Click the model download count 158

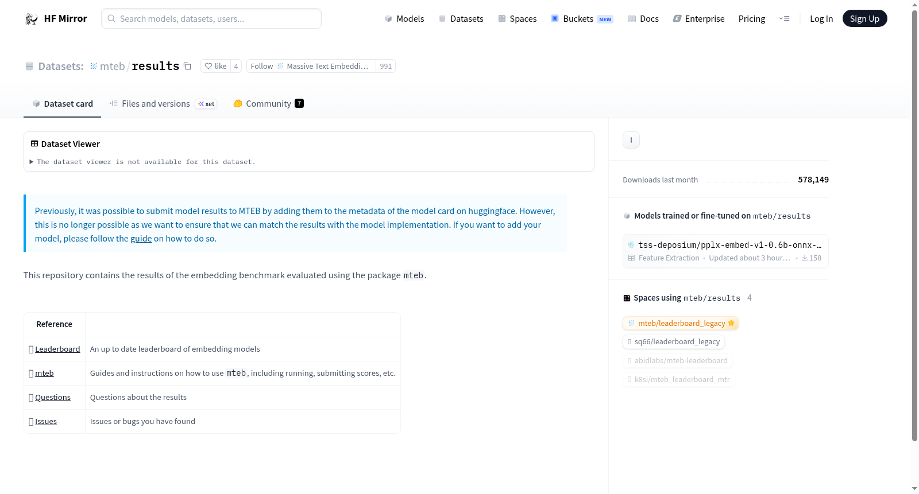point(812,258)
